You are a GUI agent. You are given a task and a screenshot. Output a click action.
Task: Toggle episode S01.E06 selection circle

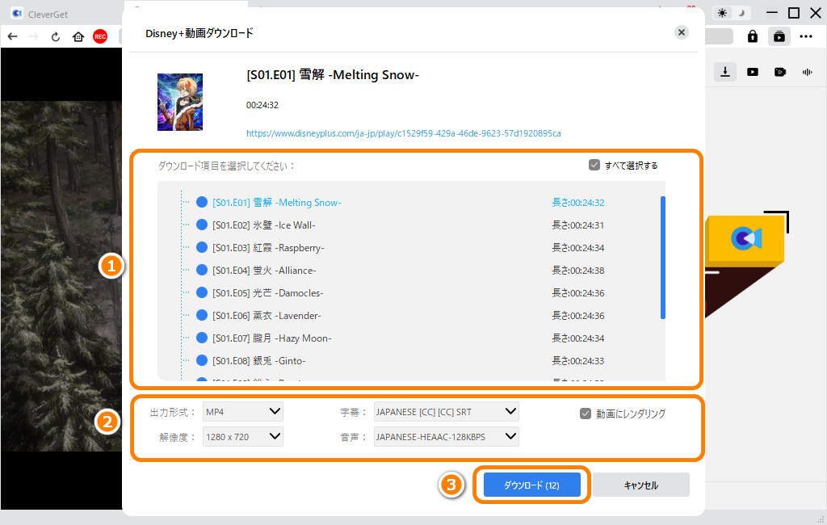coord(201,316)
